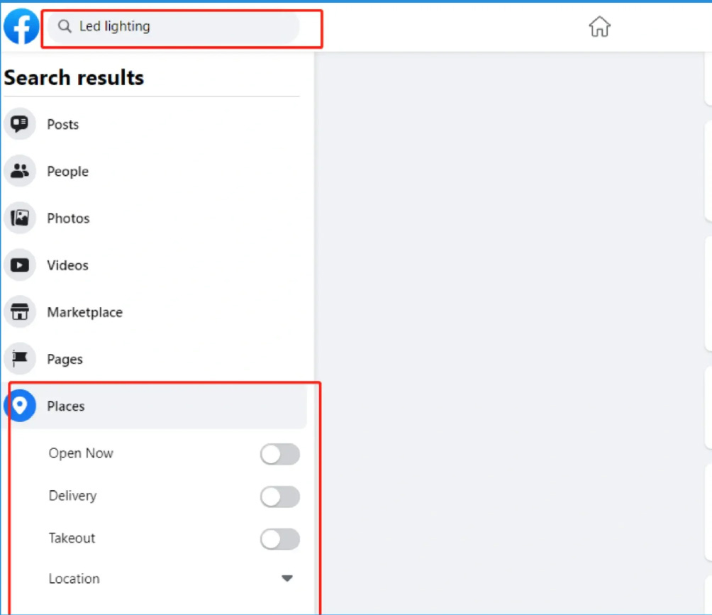This screenshot has width=712, height=615.
Task: Select the Marketplace storefront icon
Action: pyautogui.click(x=20, y=312)
